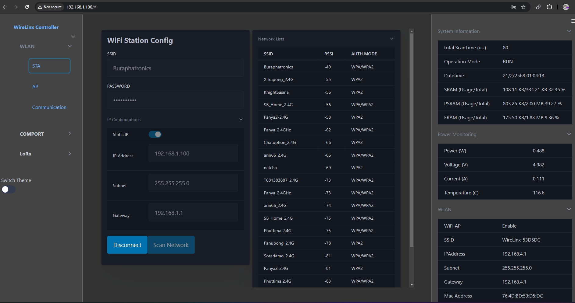This screenshot has width=575, height=303.
Task: Click the Not secure warning icon
Action: [x=40, y=7]
